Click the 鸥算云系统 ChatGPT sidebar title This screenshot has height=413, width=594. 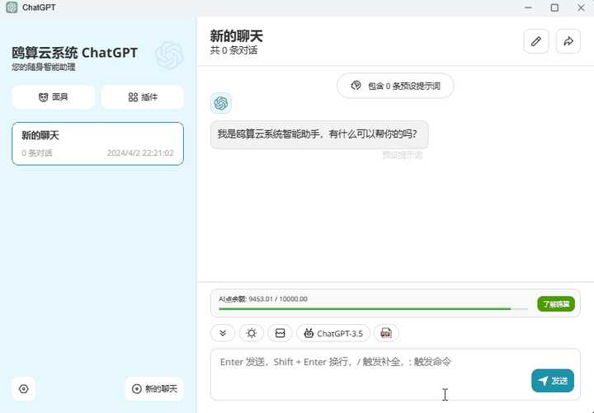(x=74, y=53)
